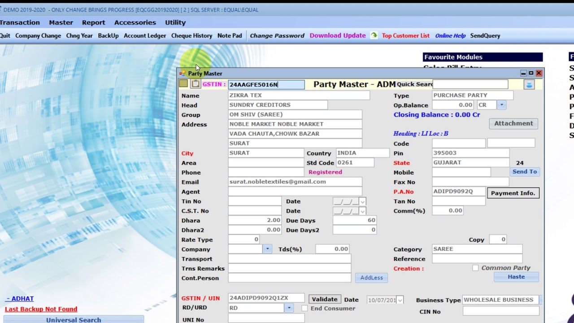Open the Top Customer List

[406, 35]
